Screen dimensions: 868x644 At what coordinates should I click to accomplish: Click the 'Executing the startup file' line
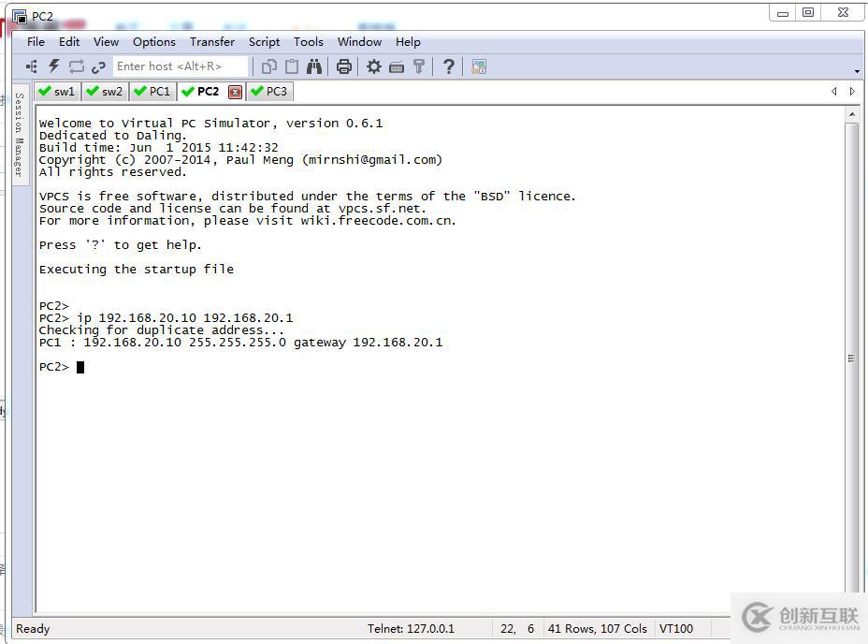tap(137, 270)
